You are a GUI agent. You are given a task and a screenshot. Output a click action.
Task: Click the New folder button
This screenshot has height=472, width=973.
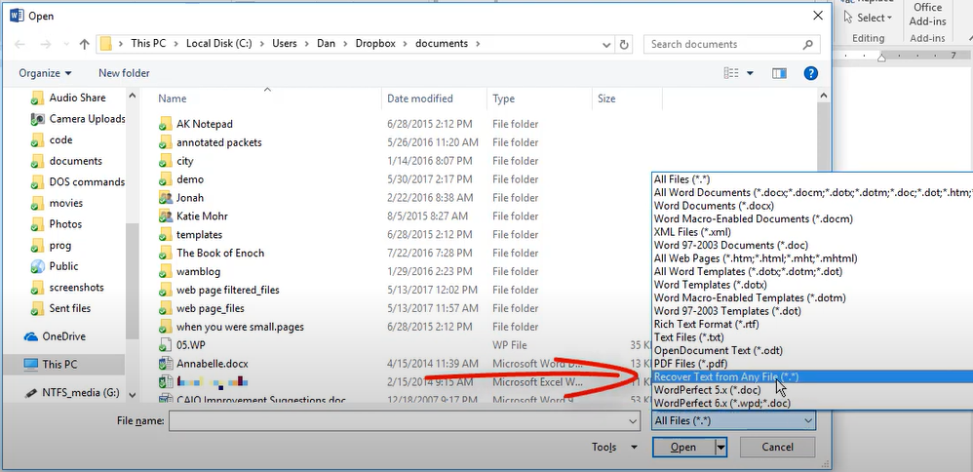124,73
